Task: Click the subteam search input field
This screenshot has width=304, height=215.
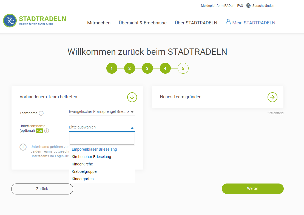Action: 102,139
